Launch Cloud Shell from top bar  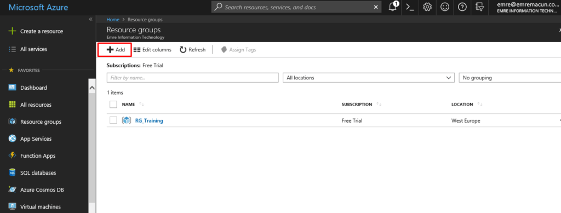410,7
